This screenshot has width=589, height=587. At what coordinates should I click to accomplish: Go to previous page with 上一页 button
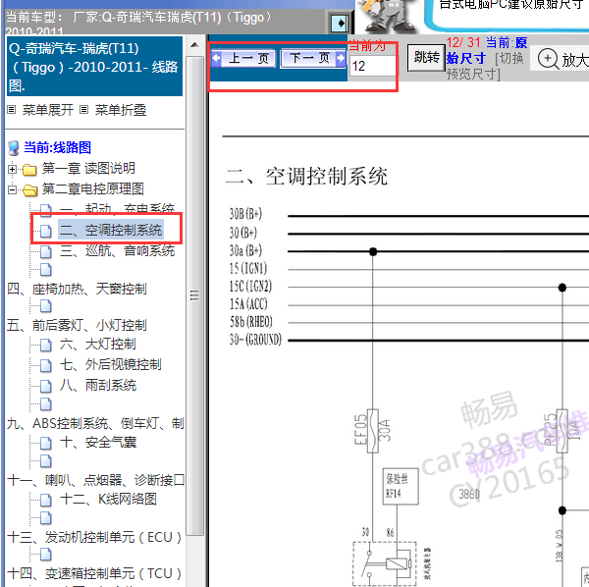[x=243, y=59]
